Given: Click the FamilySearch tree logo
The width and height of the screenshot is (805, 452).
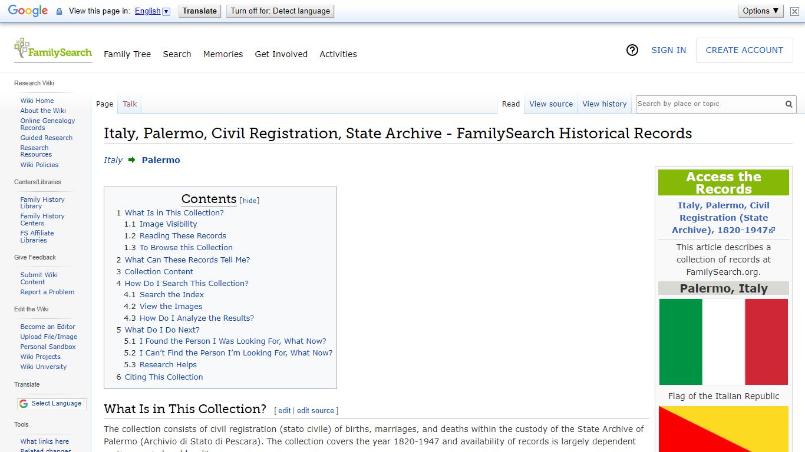Looking at the screenshot, I should click(53, 49).
